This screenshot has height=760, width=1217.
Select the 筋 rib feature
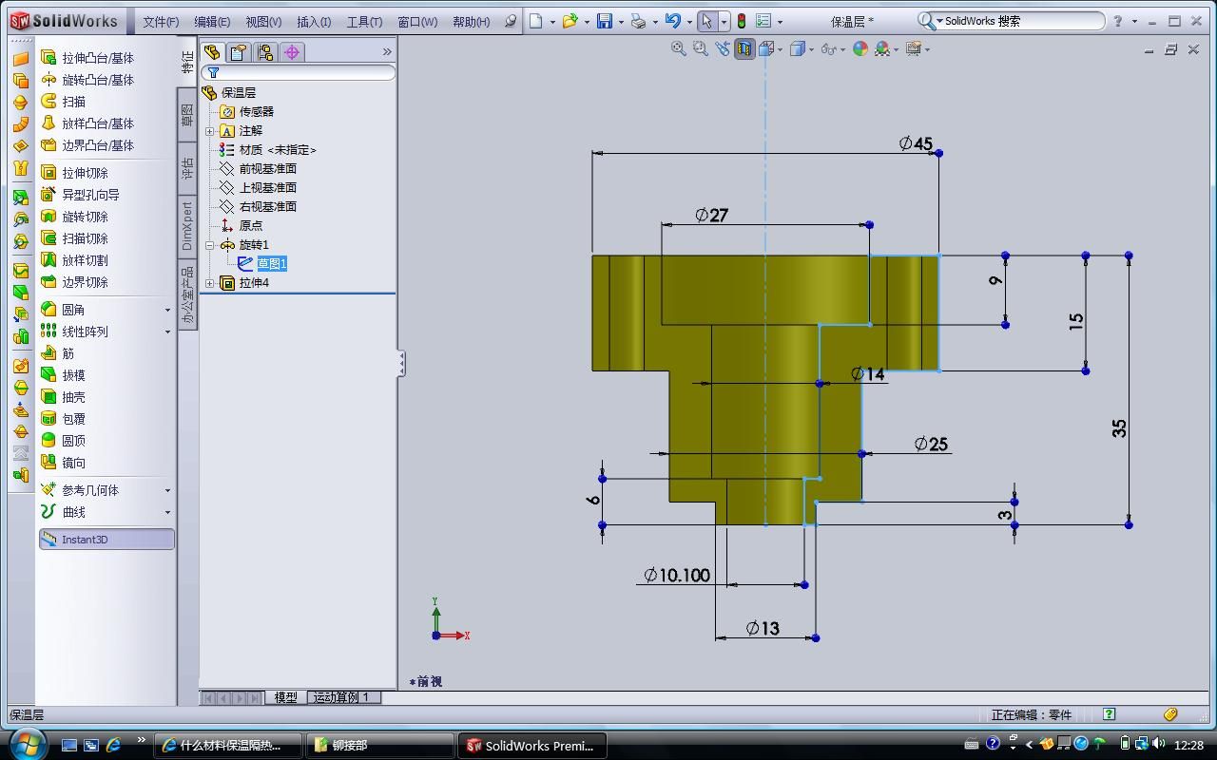(58, 353)
